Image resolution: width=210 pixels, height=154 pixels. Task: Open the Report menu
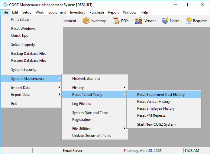113,12
